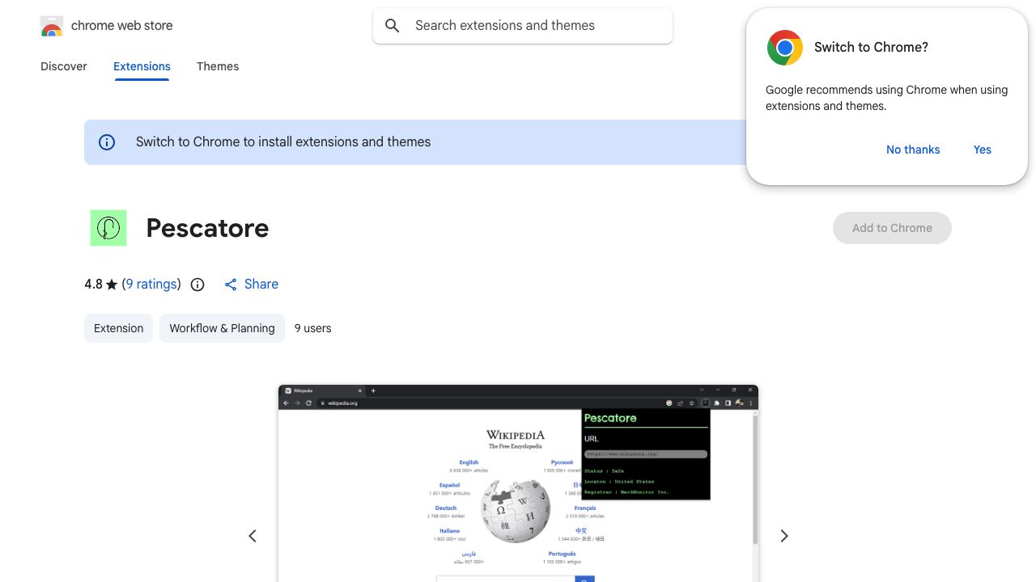This screenshot has height=582, width=1036.
Task: Focus the search extensions and themes field
Action: (x=523, y=26)
